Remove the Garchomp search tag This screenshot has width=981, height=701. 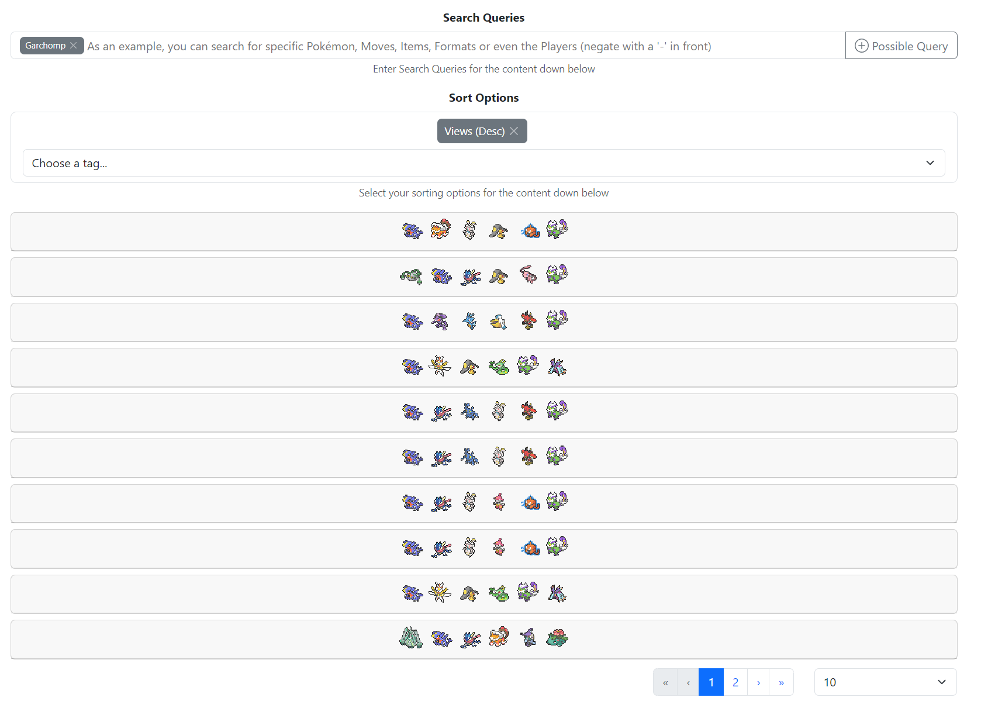(x=73, y=46)
